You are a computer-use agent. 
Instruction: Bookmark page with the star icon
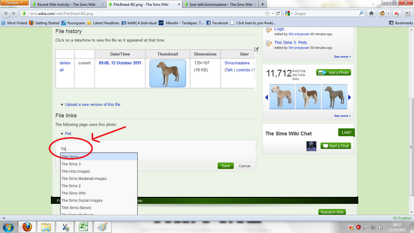pyautogui.click(x=267, y=14)
